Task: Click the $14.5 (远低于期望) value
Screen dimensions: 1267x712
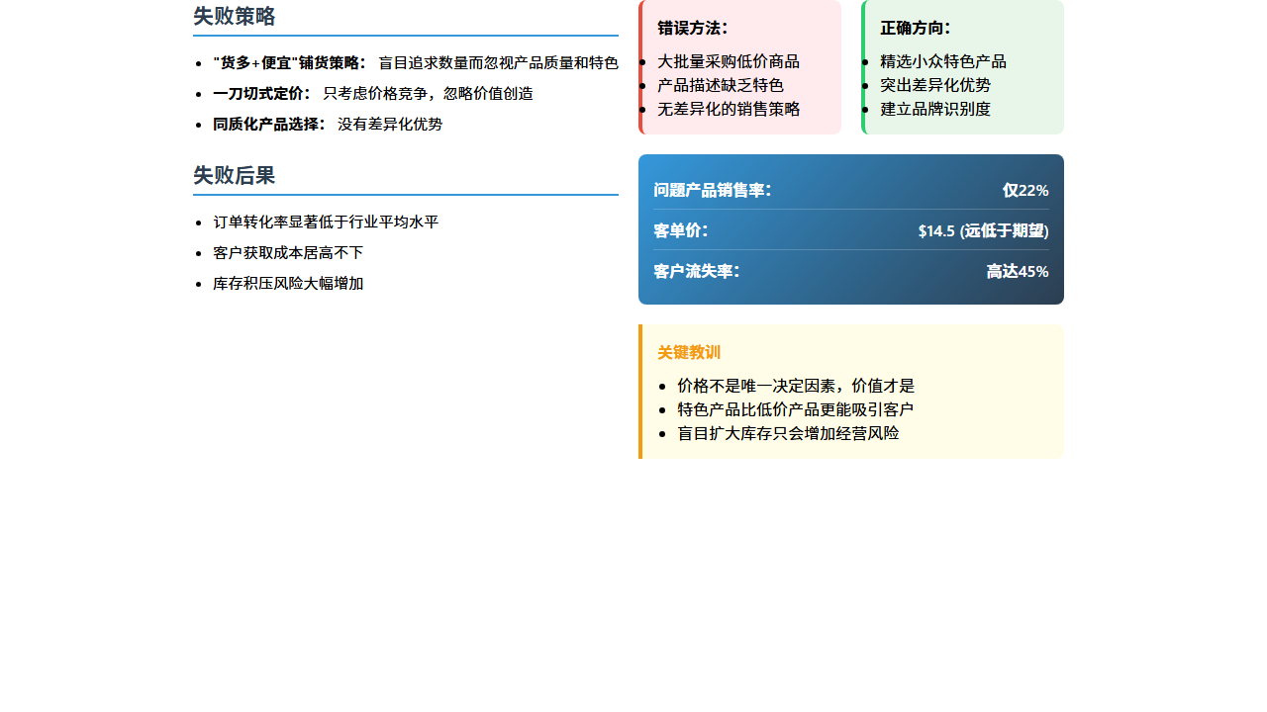Action: (x=984, y=230)
